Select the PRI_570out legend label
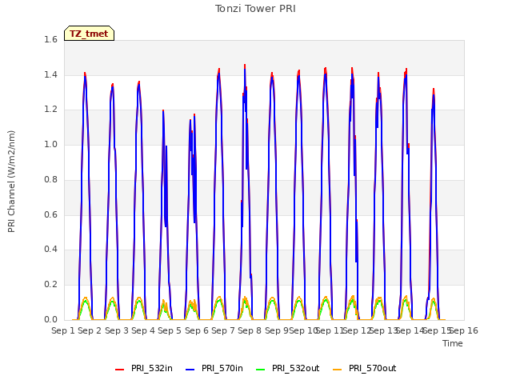The width and height of the screenshot is (512, 384). click(x=372, y=368)
